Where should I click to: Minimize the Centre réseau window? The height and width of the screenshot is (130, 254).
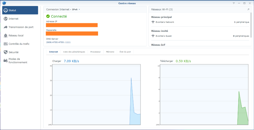click(x=239, y=3)
